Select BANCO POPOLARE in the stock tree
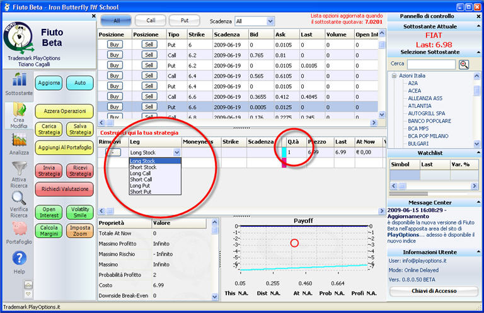 (x=429, y=121)
